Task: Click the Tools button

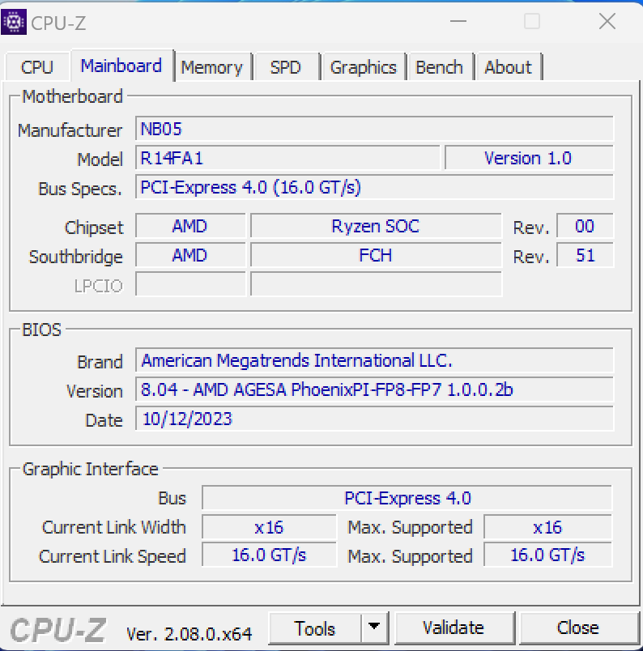Action: point(315,628)
